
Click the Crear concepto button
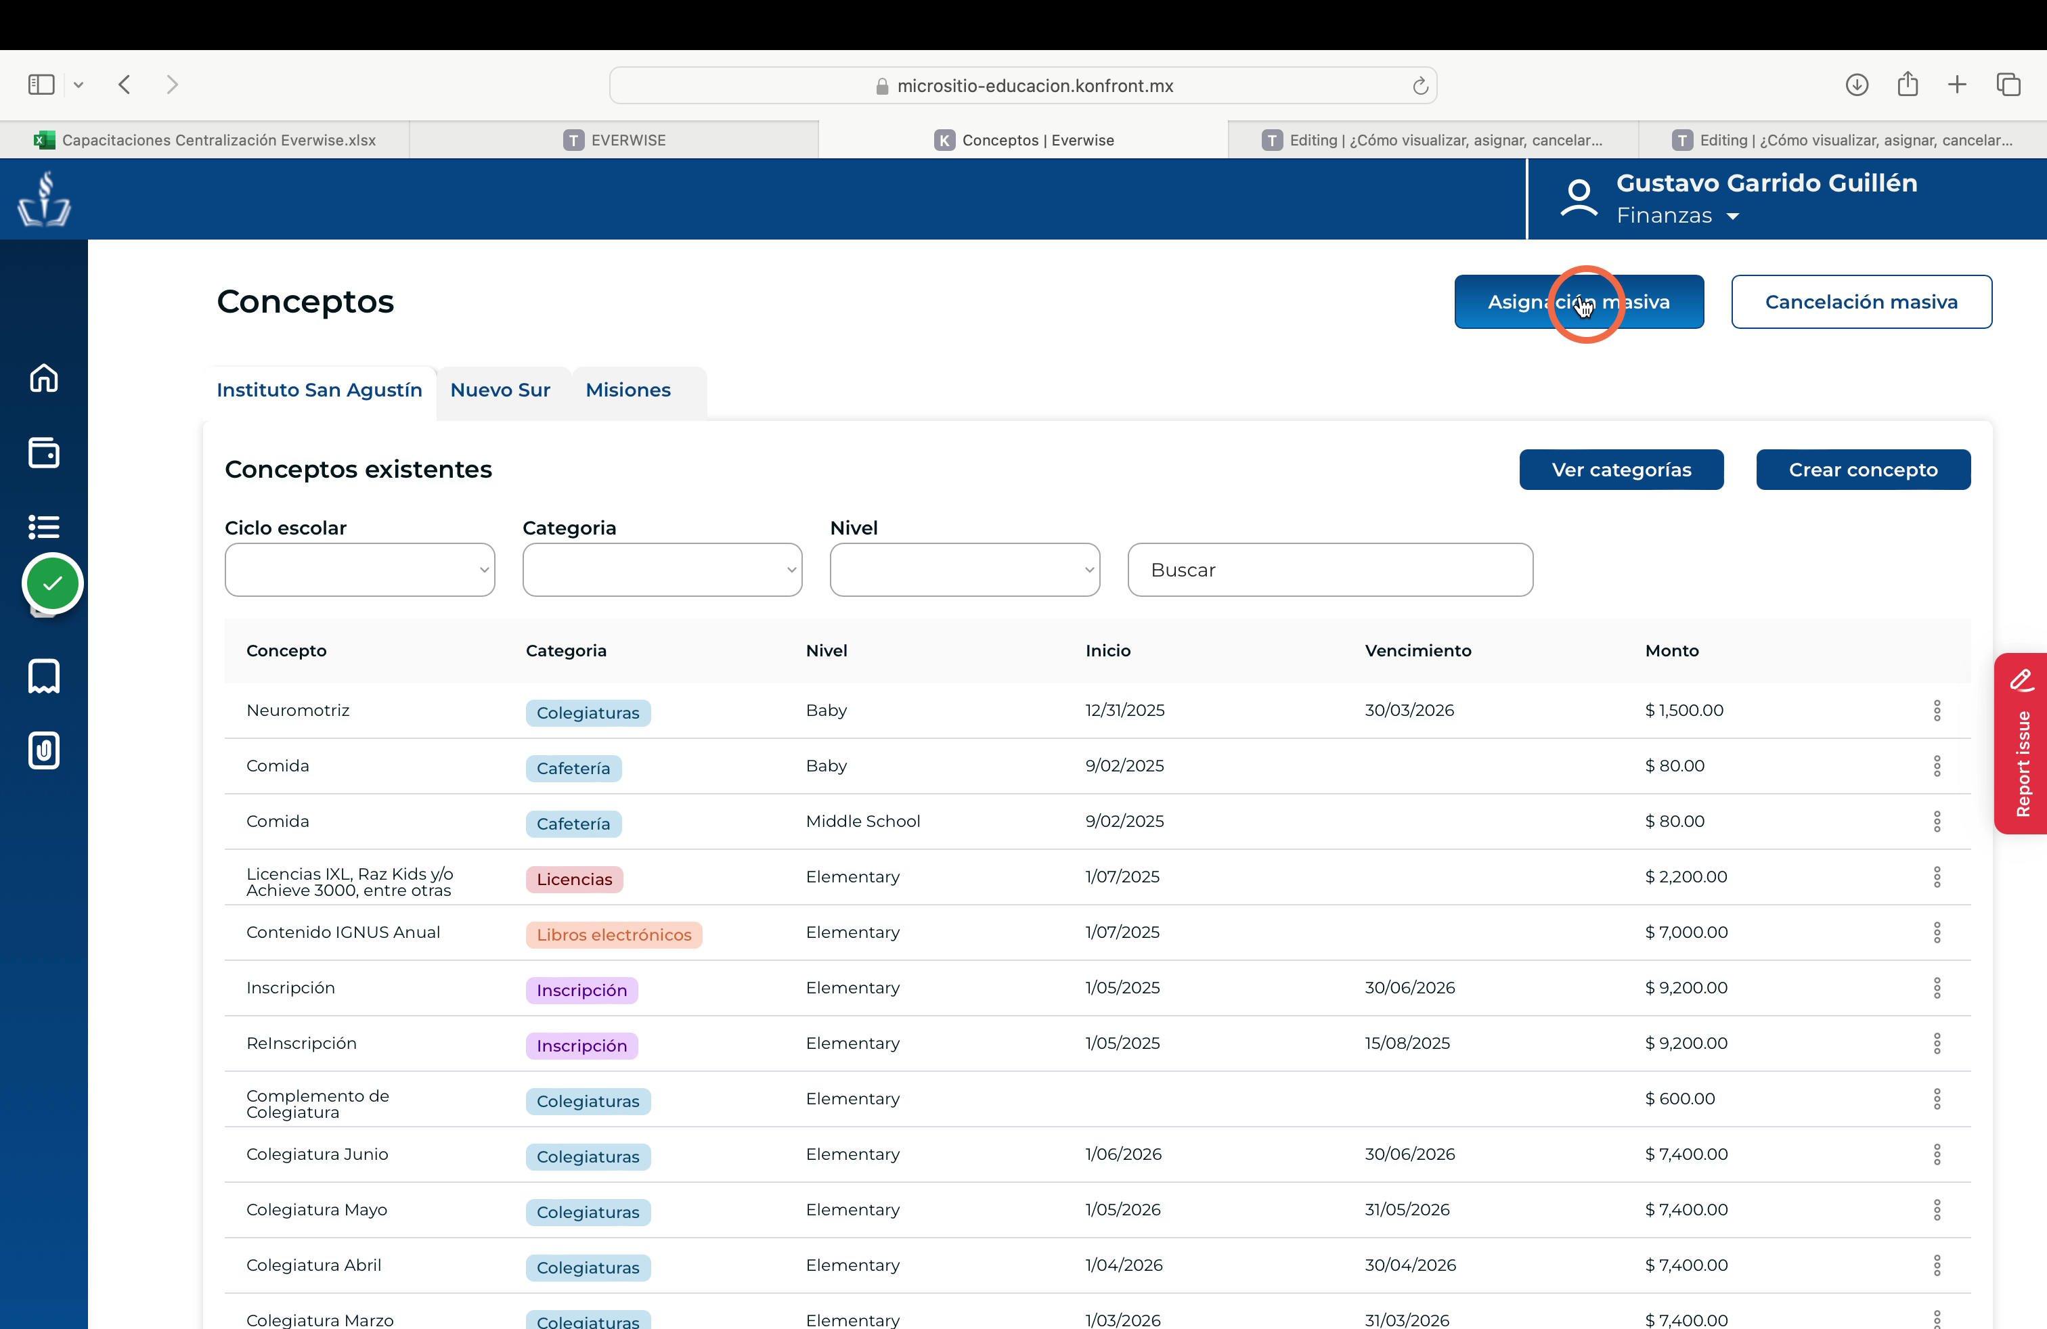1862,470
